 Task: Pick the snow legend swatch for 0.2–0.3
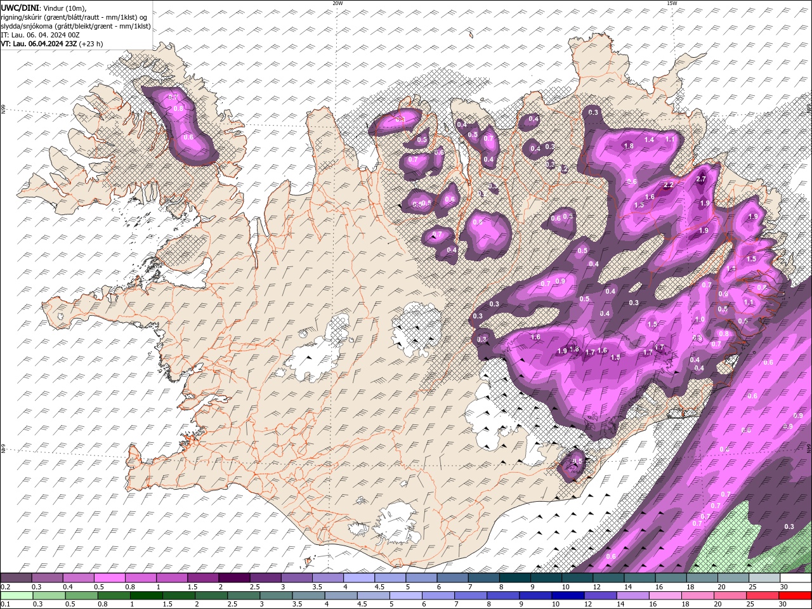(x=16, y=578)
